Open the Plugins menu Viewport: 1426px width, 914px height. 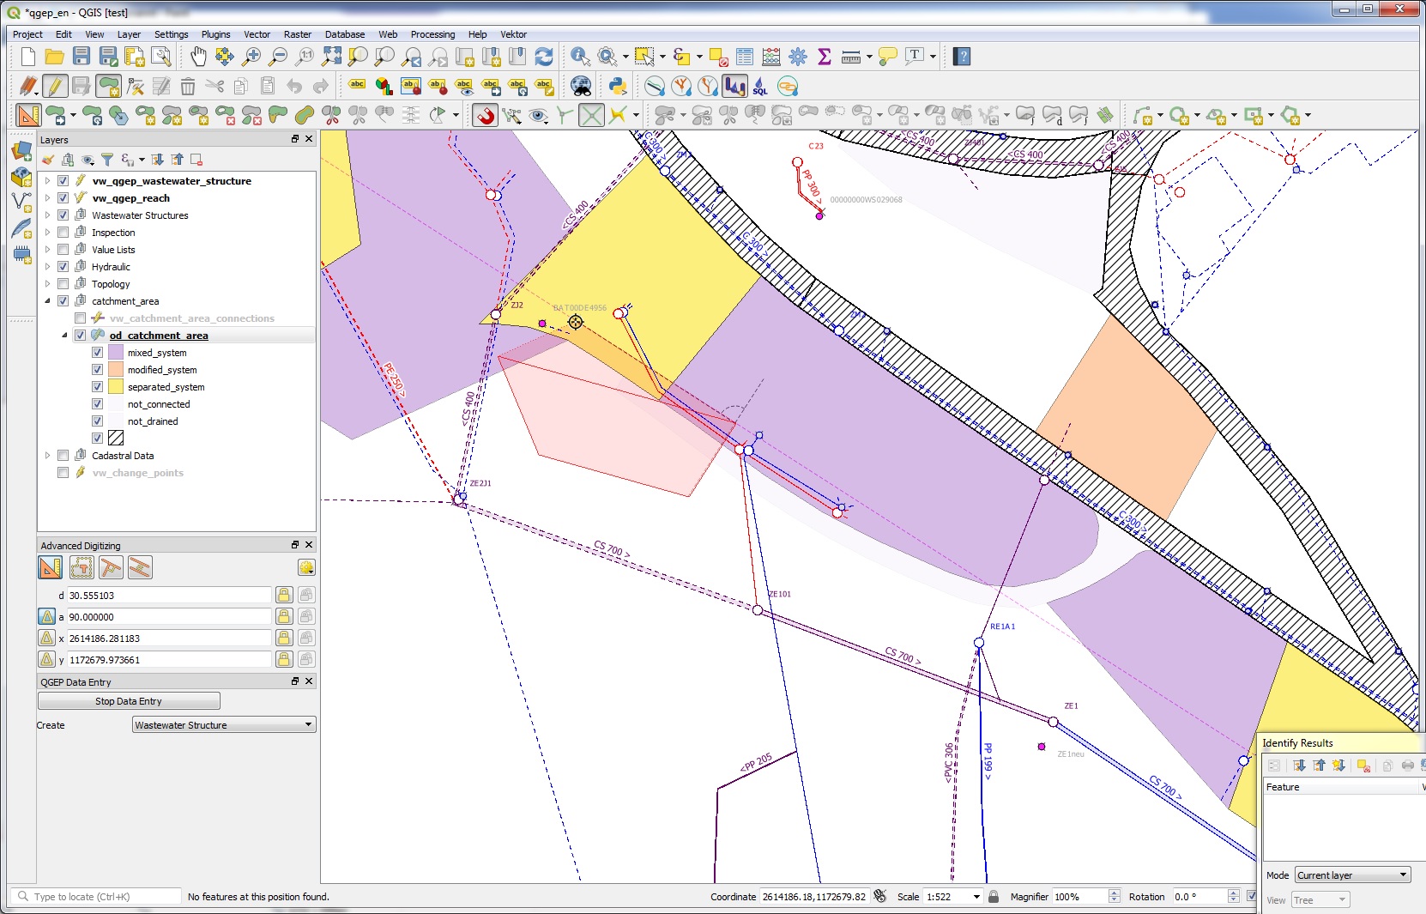click(x=215, y=34)
